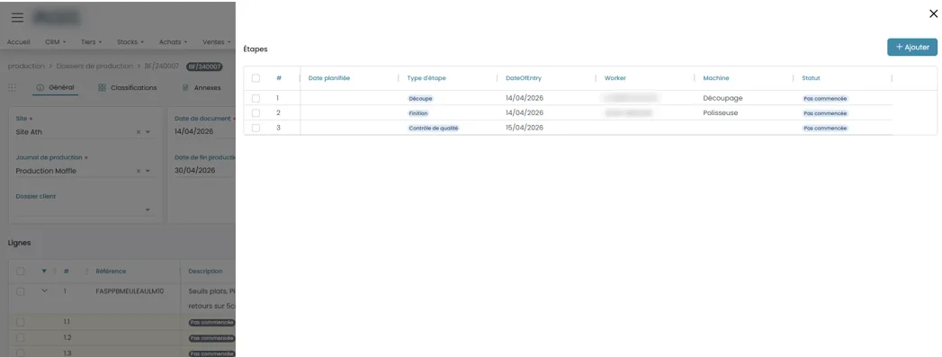The height and width of the screenshot is (357, 942).
Task: Check the box for step 1 Découpe
Action: [256, 98]
